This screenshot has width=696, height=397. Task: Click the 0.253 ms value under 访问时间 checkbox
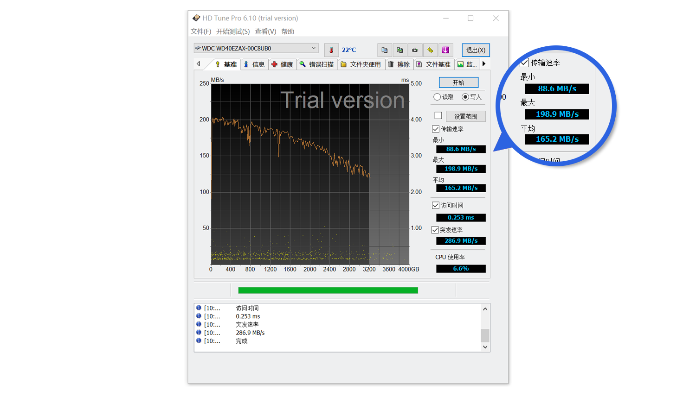point(461,218)
